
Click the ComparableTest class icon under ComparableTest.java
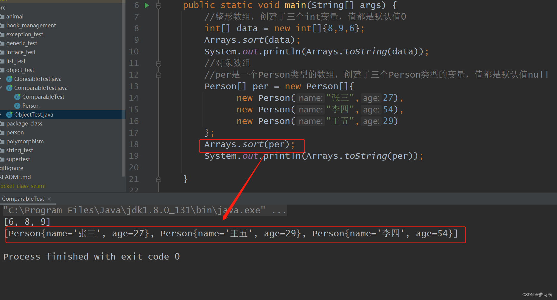[18, 97]
